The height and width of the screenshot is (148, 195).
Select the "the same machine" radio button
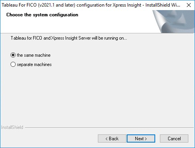[13, 55]
